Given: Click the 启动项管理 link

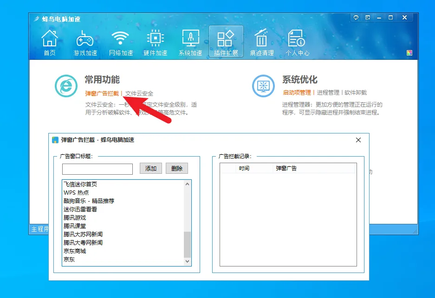Looking at the screenshot, I should 297,93.
